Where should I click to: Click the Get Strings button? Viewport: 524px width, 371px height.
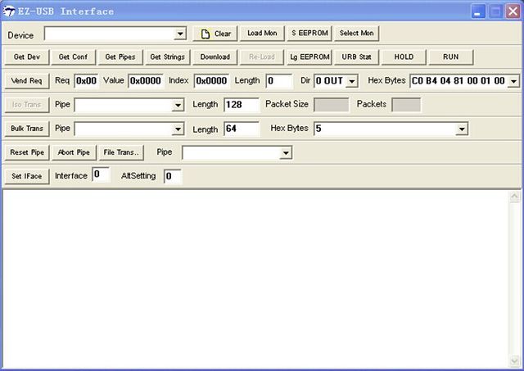167,57
